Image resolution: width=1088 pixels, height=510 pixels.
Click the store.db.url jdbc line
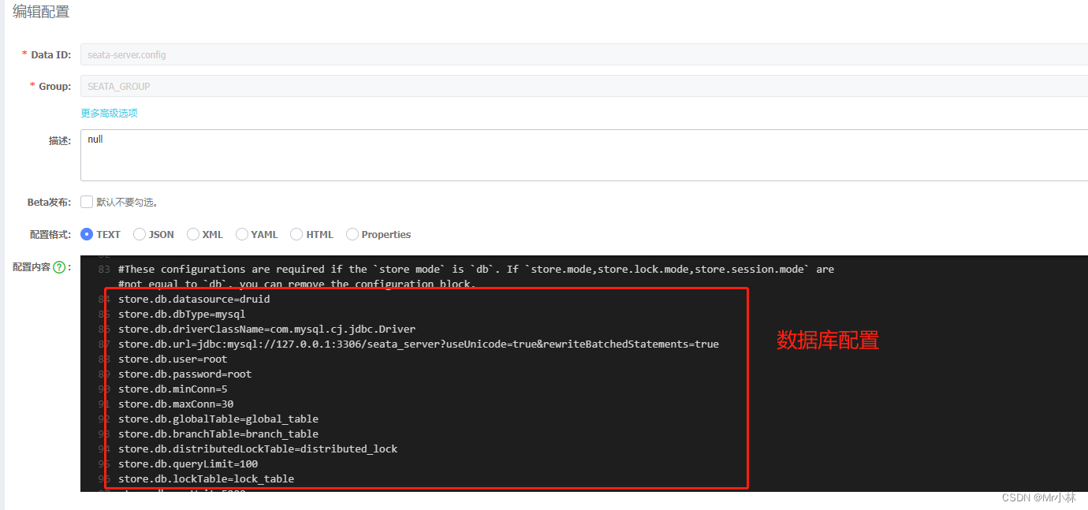click(x=419, y=344)
